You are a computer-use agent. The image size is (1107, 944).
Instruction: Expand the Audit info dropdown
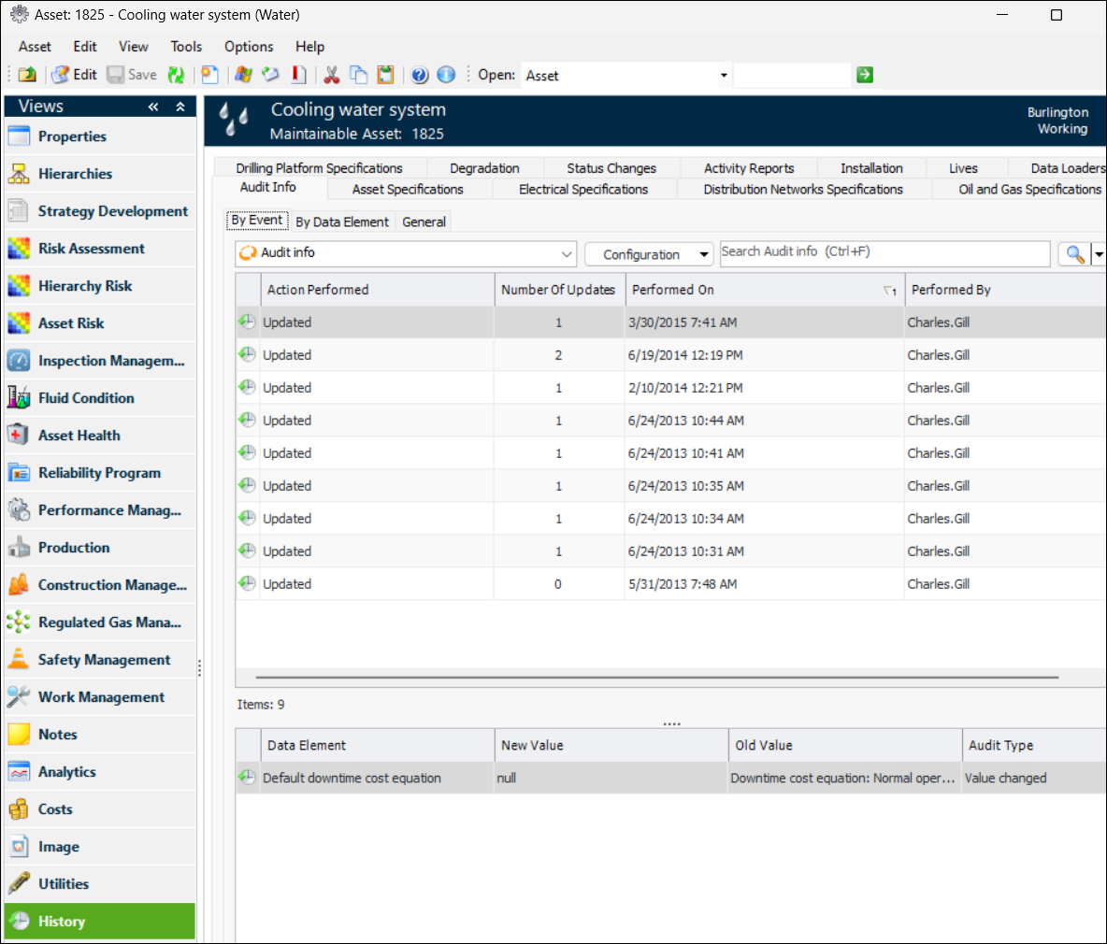[x=567, y=253]
